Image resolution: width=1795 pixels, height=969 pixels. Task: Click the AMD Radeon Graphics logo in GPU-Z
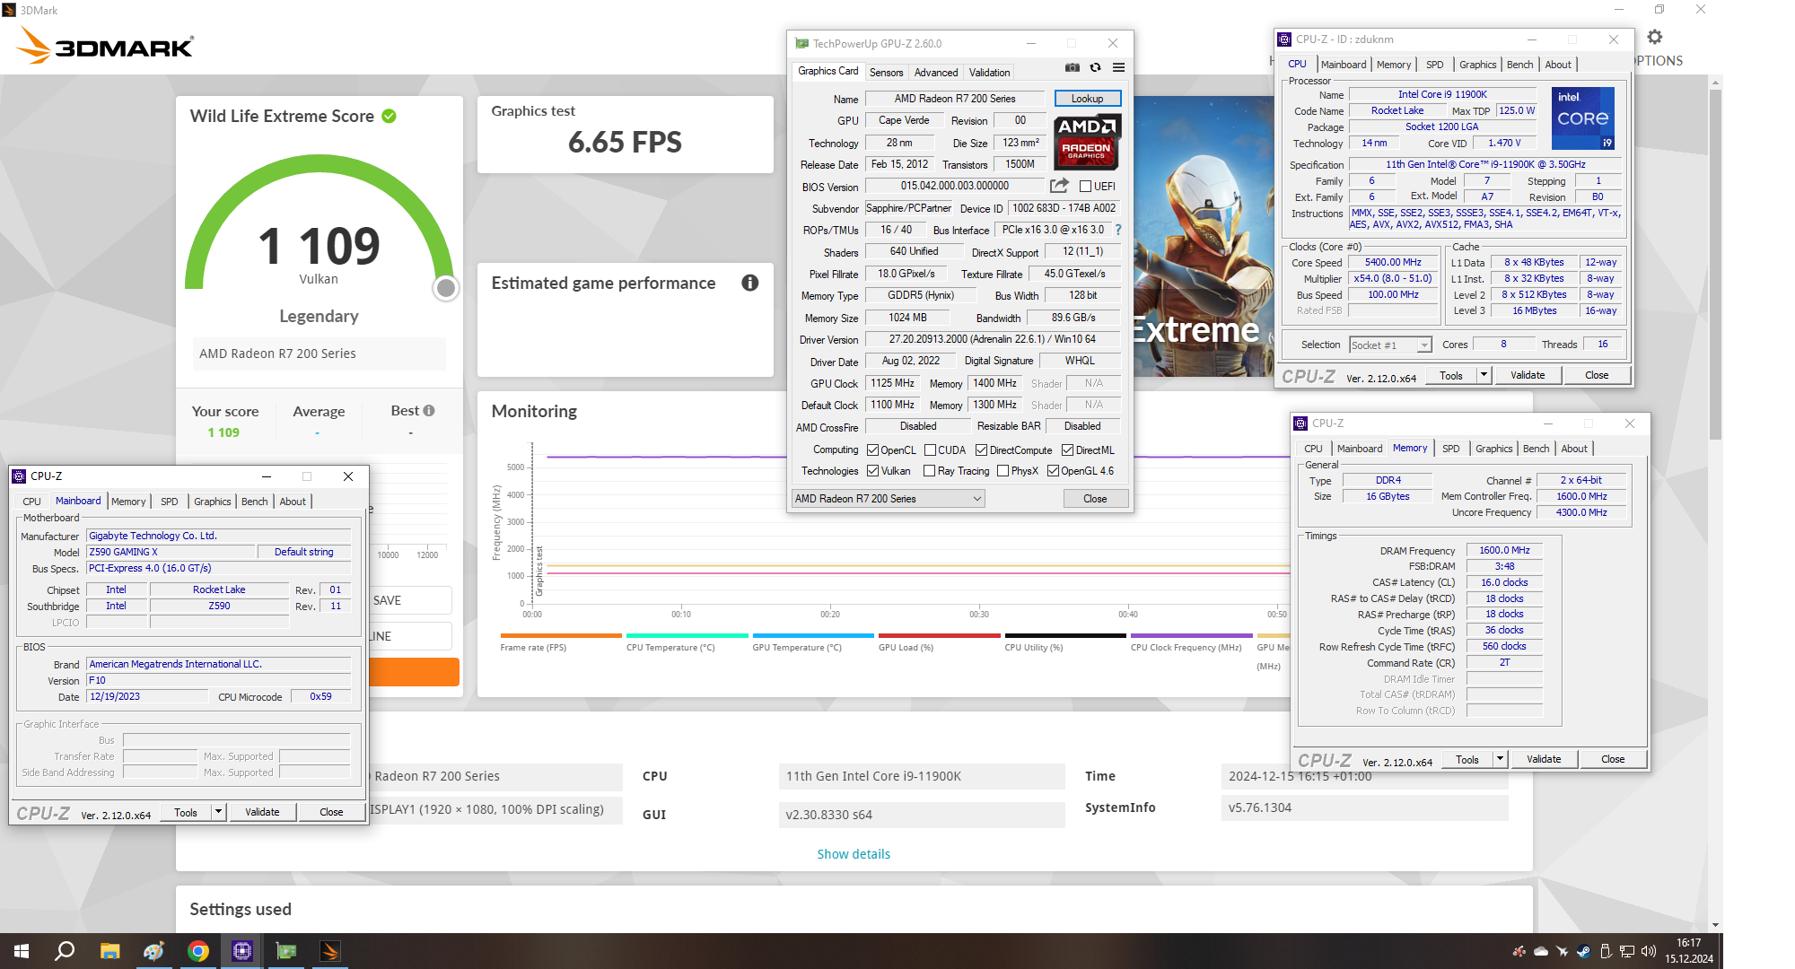click(x=1086, y=142)
